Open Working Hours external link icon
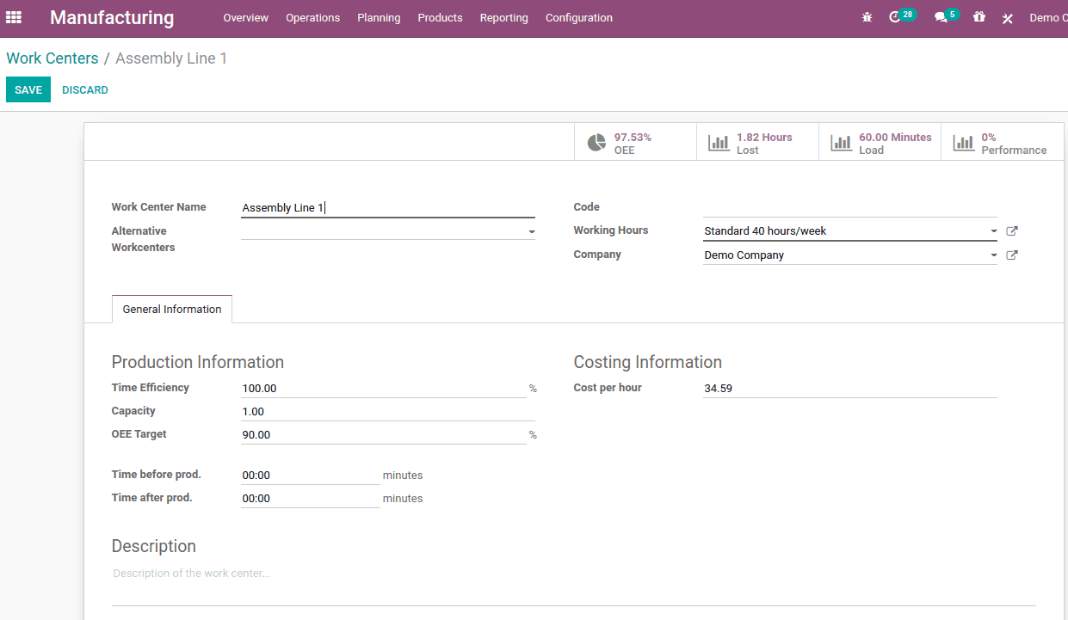The width and height of the screenshot is (1068, 620). [x=1012, y=231]
